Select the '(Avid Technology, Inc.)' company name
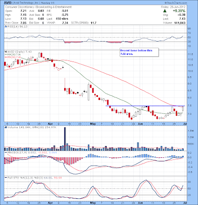This screenshot has width=198, height=205. coord(26,3)
